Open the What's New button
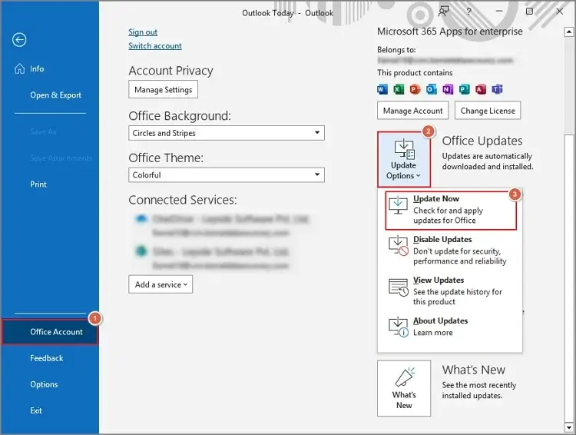Image resolution: width=576 pixels, height=435 pixels. click(x=404, y=388)
